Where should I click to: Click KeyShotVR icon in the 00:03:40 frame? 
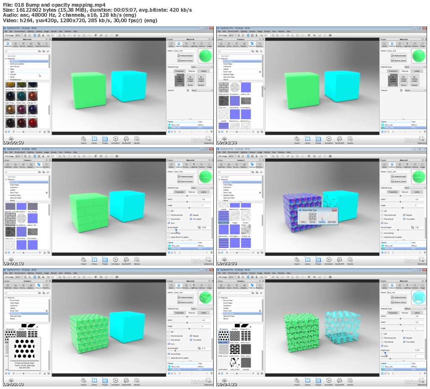tap(126, 381)
